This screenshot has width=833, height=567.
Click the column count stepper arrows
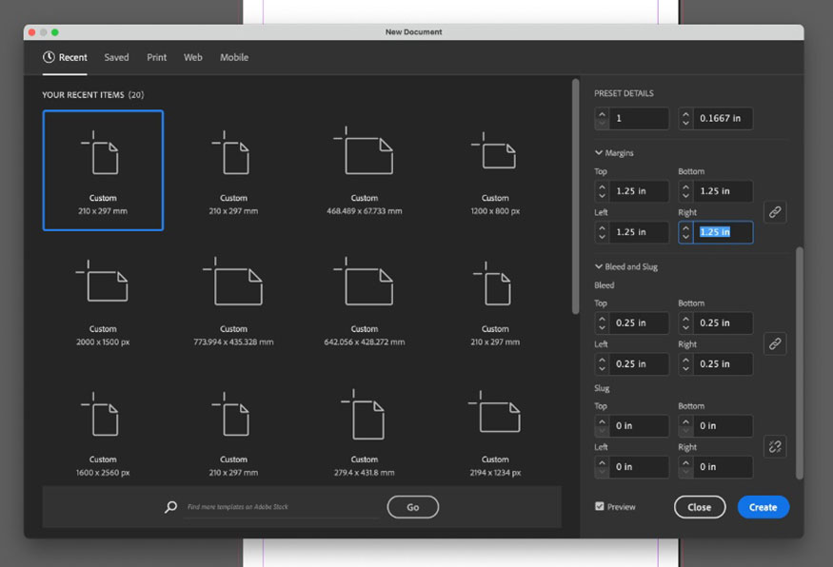(x=602, y=118)
